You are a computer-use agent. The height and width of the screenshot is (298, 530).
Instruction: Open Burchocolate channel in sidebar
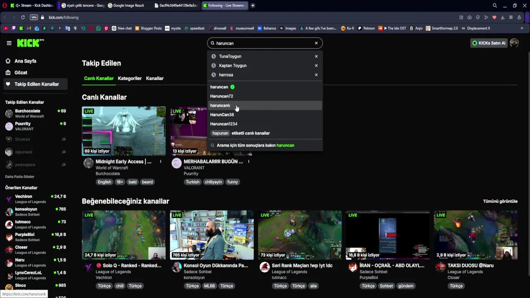tap(35, 113)
